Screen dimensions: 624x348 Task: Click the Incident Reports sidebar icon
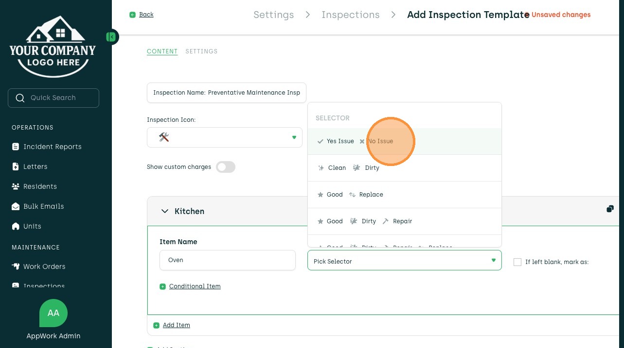coord(16,147)
